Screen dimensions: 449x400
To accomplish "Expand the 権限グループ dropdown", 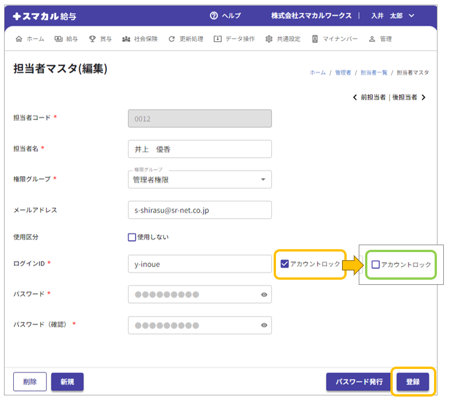I will coord(263,180).
